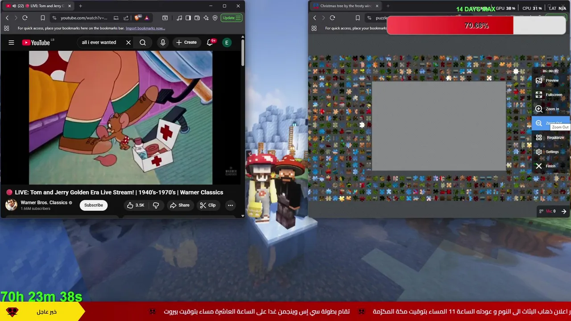Follow the Import bookmarks now link
This screenshot has width=571, height=321.
click(x=145, y=28)
